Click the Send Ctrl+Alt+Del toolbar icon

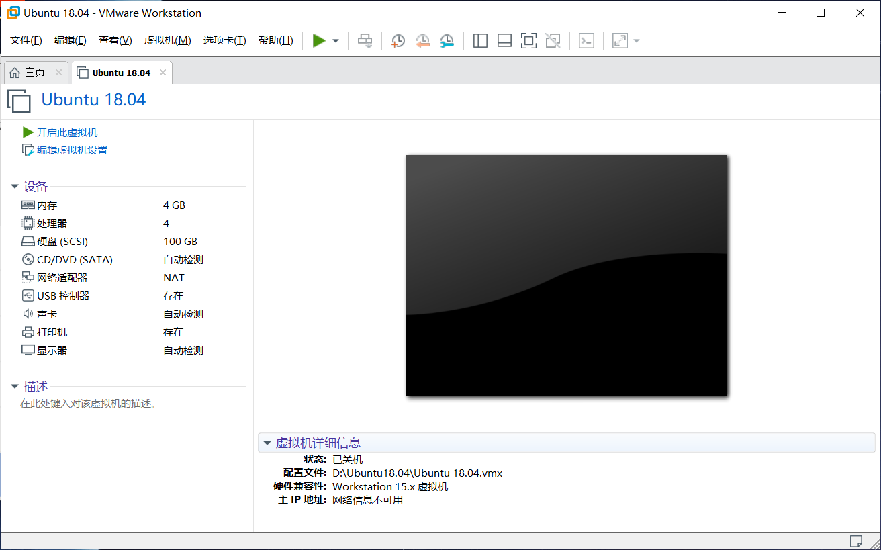click(365, 41)
